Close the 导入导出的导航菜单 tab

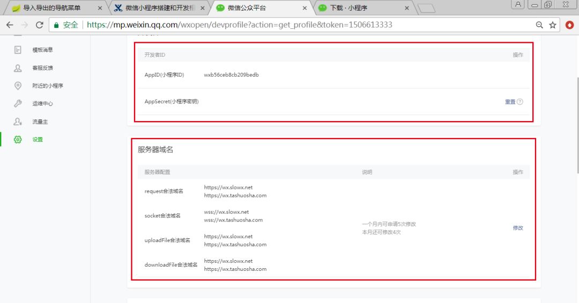click(100, 7)
